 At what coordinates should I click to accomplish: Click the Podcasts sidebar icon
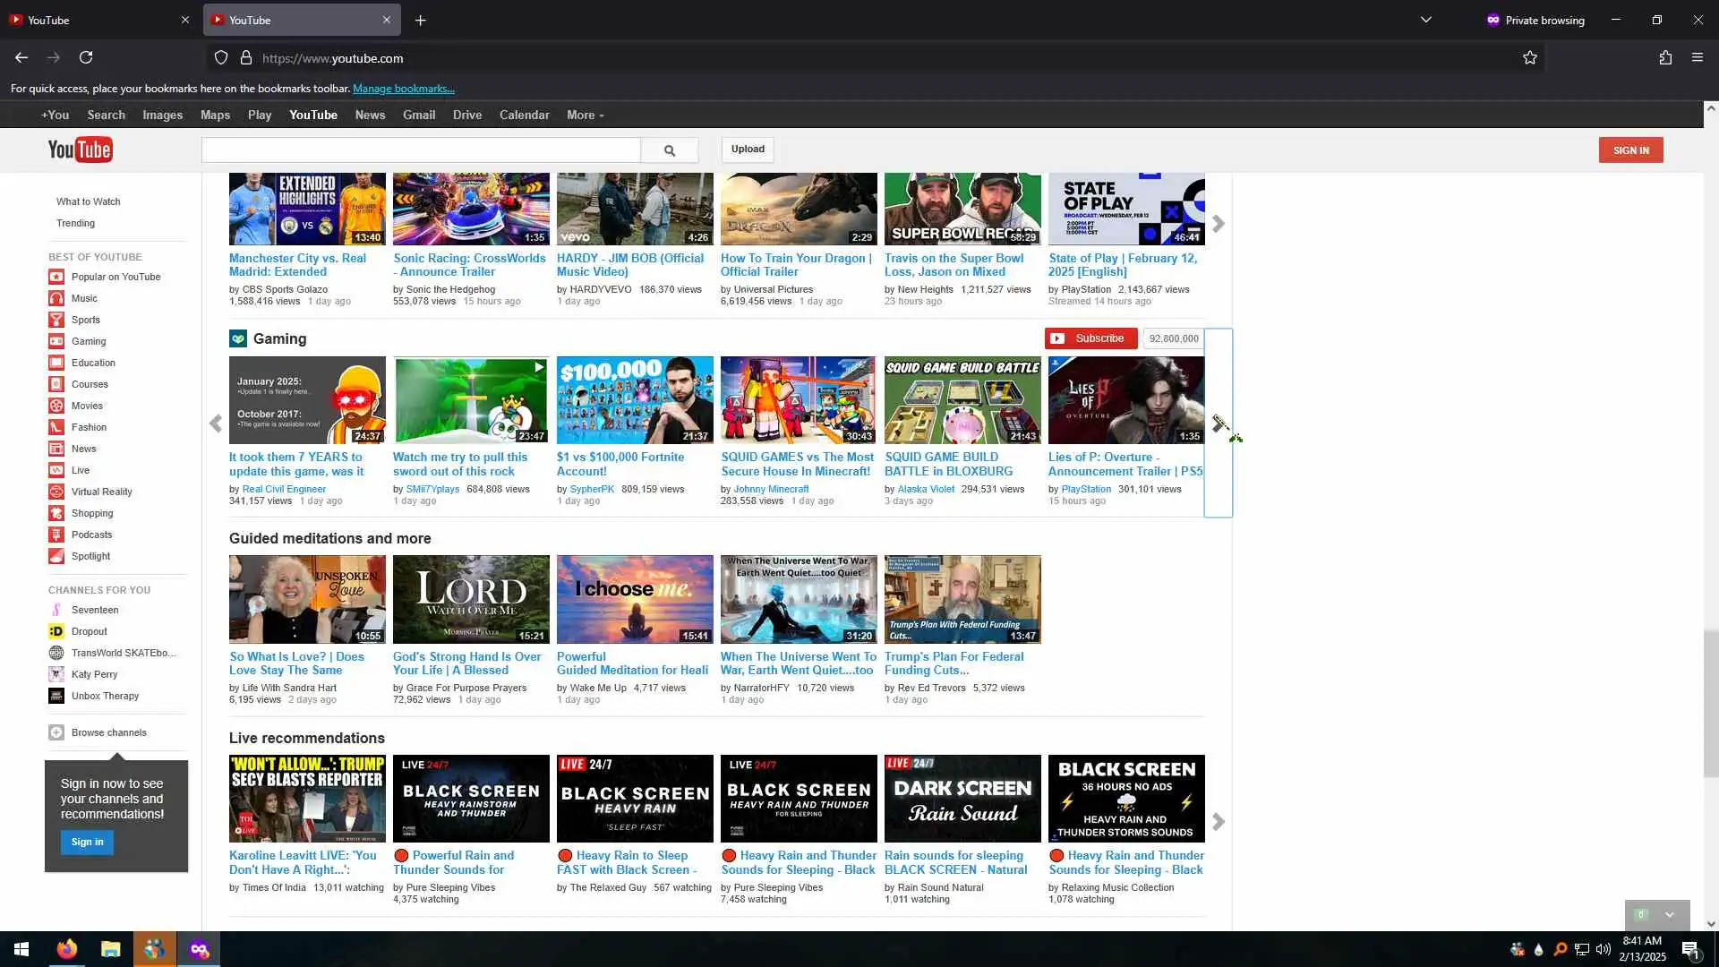tap(56, 535)
